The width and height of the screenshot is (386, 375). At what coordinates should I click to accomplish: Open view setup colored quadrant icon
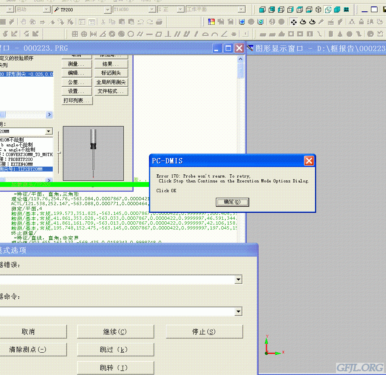pos(211,22)
